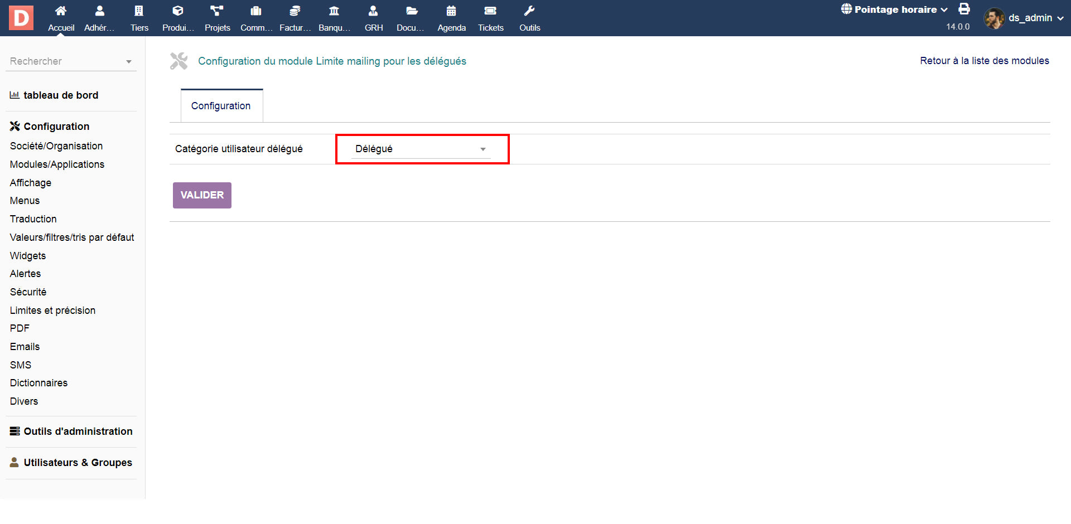
Task: Open the Agenda calendar icon
Action: [451, 11]
